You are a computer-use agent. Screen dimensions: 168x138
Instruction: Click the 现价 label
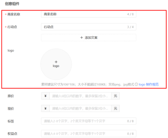(11, 108)
